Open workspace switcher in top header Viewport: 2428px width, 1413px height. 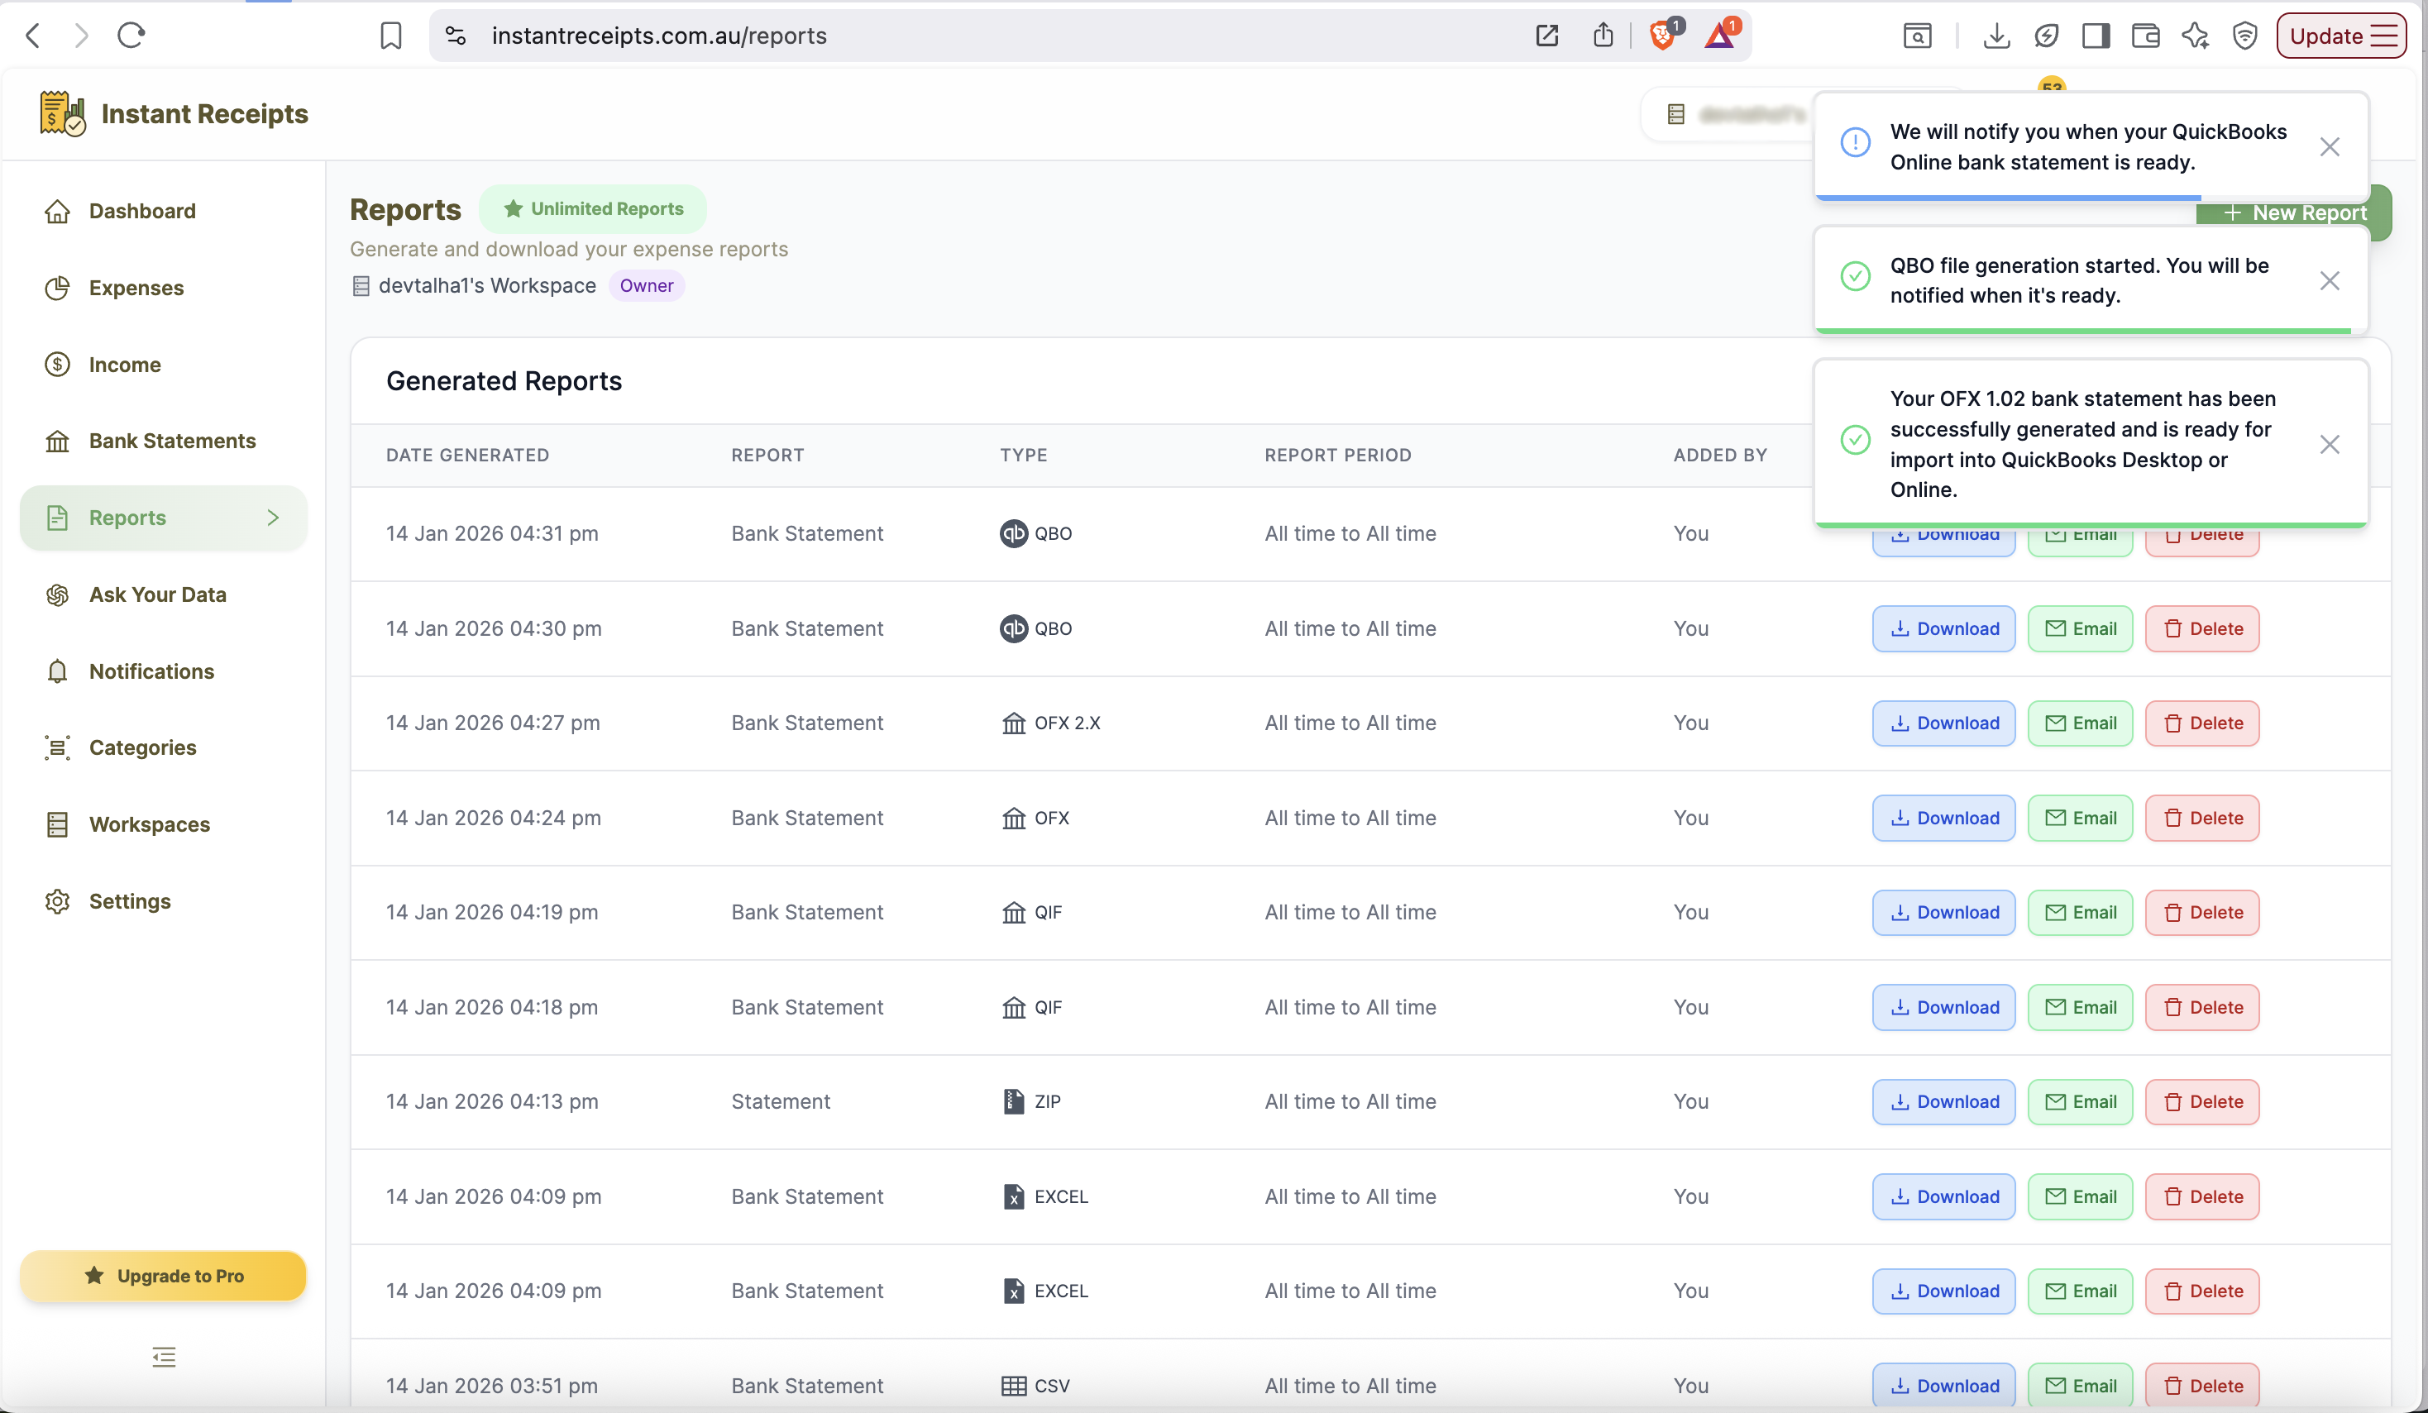click(x=1729, y=115)
